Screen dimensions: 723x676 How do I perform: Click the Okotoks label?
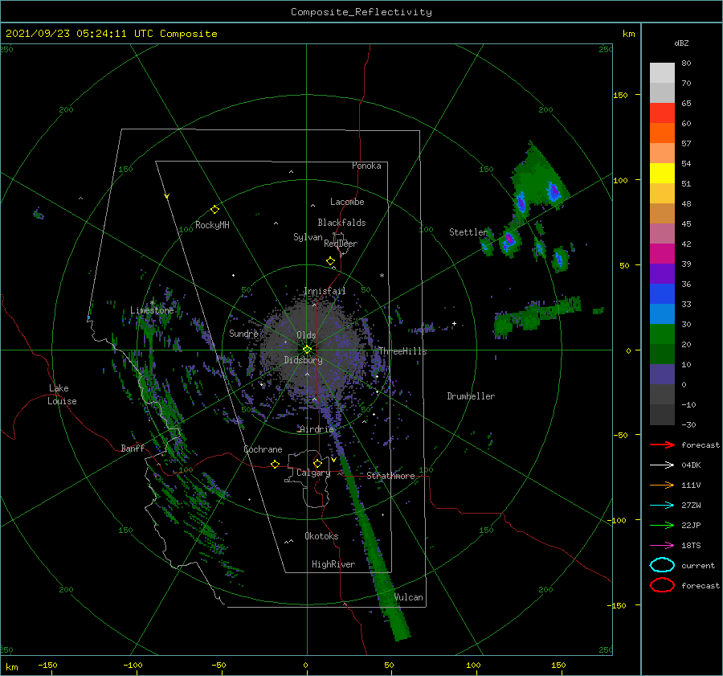pyautogui.click(x=322, y=536)
